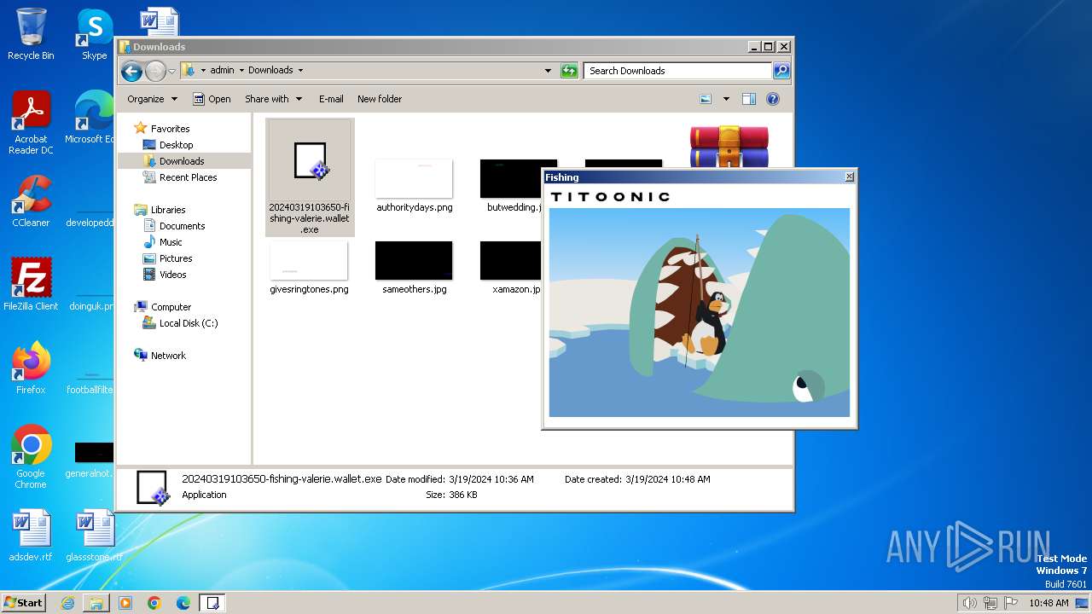This screenshot has height=614, width=1092.
Task: Click the Forward arrow in Explorer
Action: 155,71
